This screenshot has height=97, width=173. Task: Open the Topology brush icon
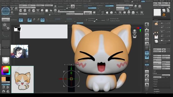(135, 6)
